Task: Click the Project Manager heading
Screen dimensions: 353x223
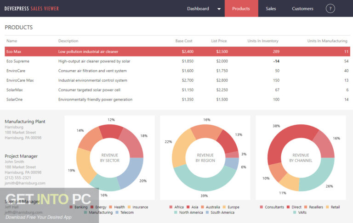Action: pyautogui.click(x=21, y=156)
